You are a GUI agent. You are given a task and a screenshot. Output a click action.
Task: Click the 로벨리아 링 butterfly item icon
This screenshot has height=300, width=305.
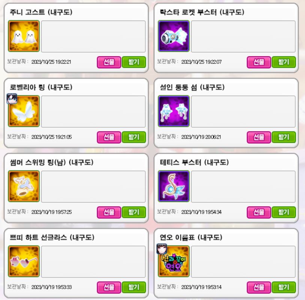[24, 111]
